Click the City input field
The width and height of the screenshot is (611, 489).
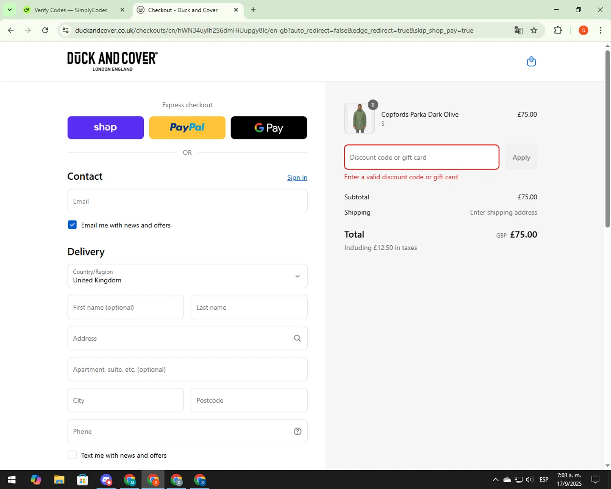(x=125, y=400)
